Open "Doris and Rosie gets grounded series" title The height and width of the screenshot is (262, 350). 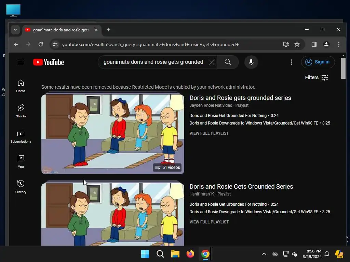click(x=240, y=98)
